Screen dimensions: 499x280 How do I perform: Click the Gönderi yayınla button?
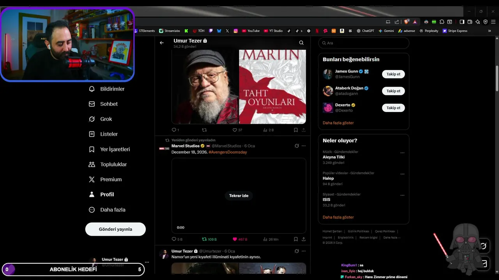[115, 229]
